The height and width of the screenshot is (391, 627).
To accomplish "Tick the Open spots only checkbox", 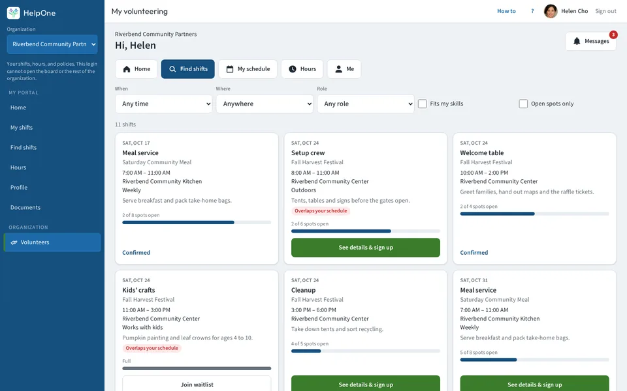I will point(523,104).
